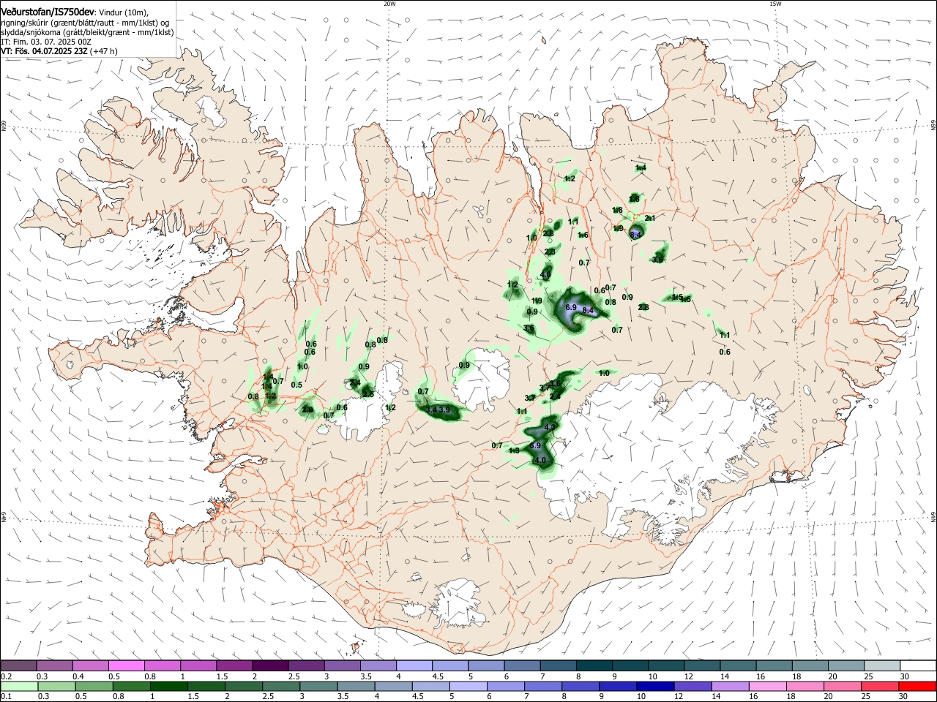937x702 pixels.
Task: Click the '(+47 h)' forecast offset text
Action: pyautogui.click(x=104, y=51)
